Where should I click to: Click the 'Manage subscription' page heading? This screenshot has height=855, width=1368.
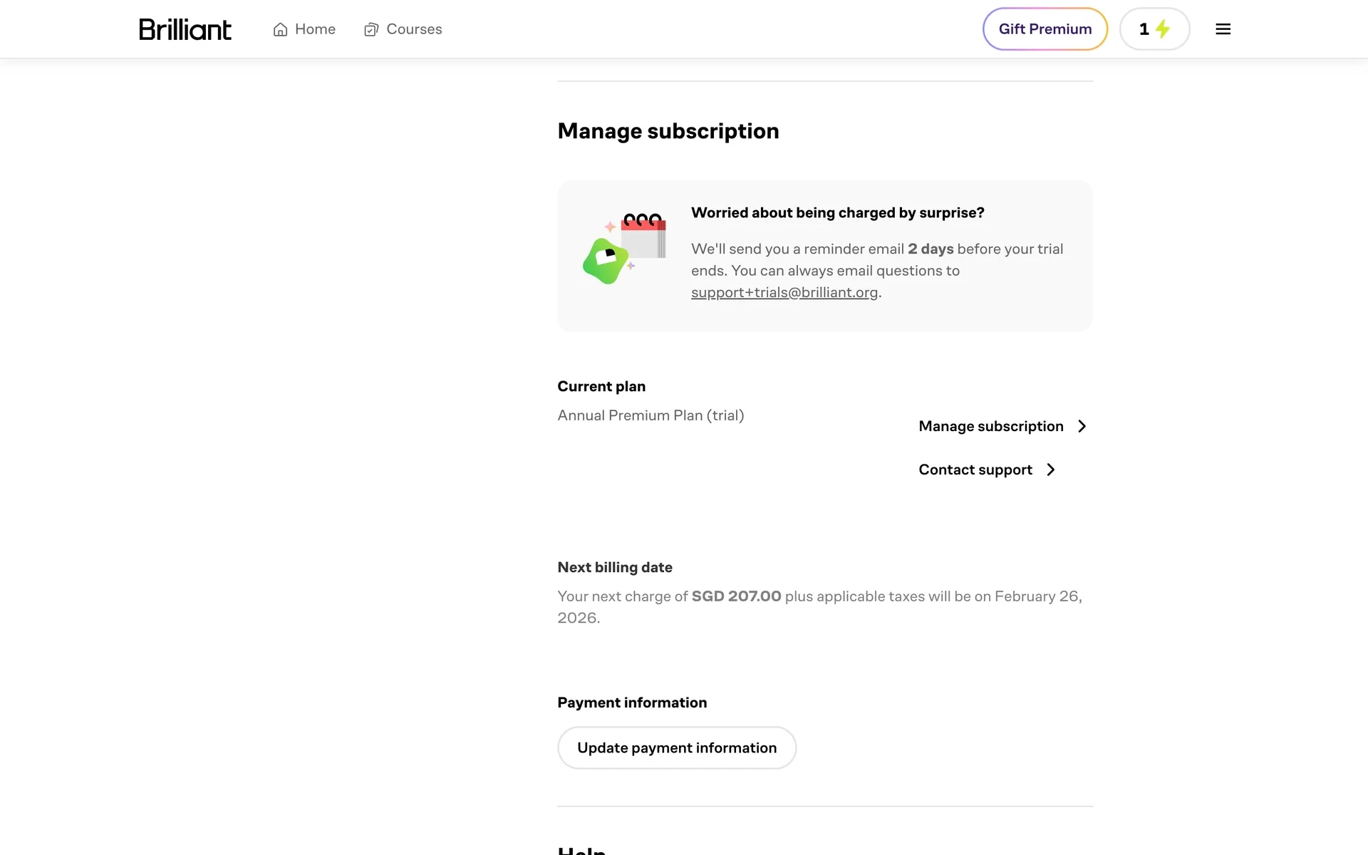(668, 131)
